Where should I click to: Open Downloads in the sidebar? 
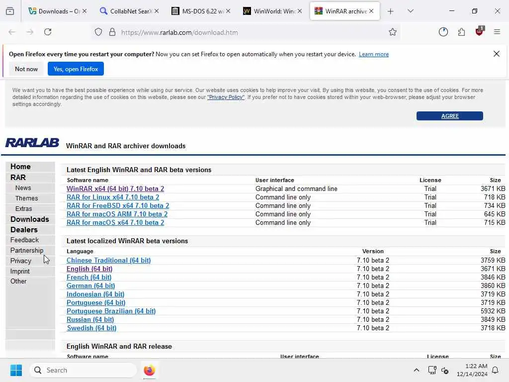[29, 219]
